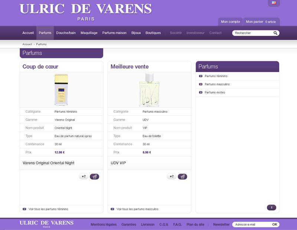Click the Ulric de Varens header logo
This screenshot has height=230, width=297.
click(86, 12)
